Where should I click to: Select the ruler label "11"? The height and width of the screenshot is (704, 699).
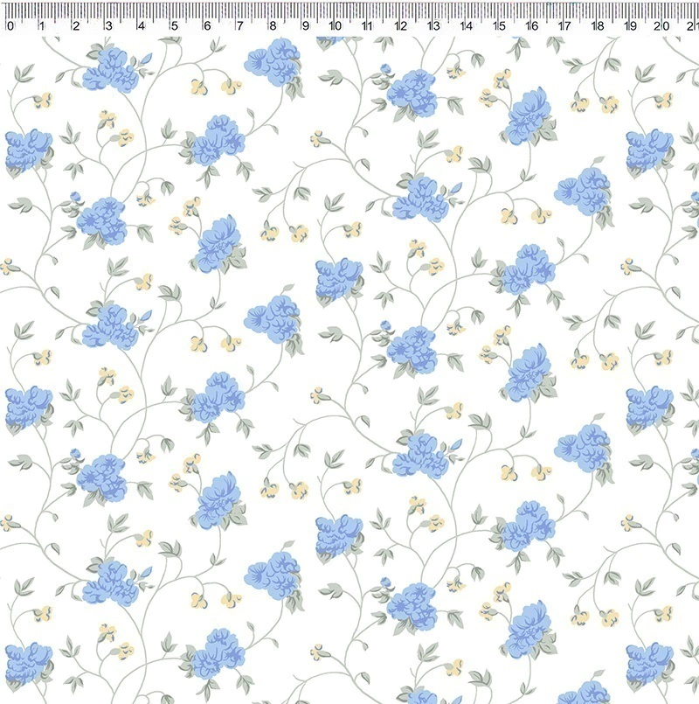(x=368, y=25)
